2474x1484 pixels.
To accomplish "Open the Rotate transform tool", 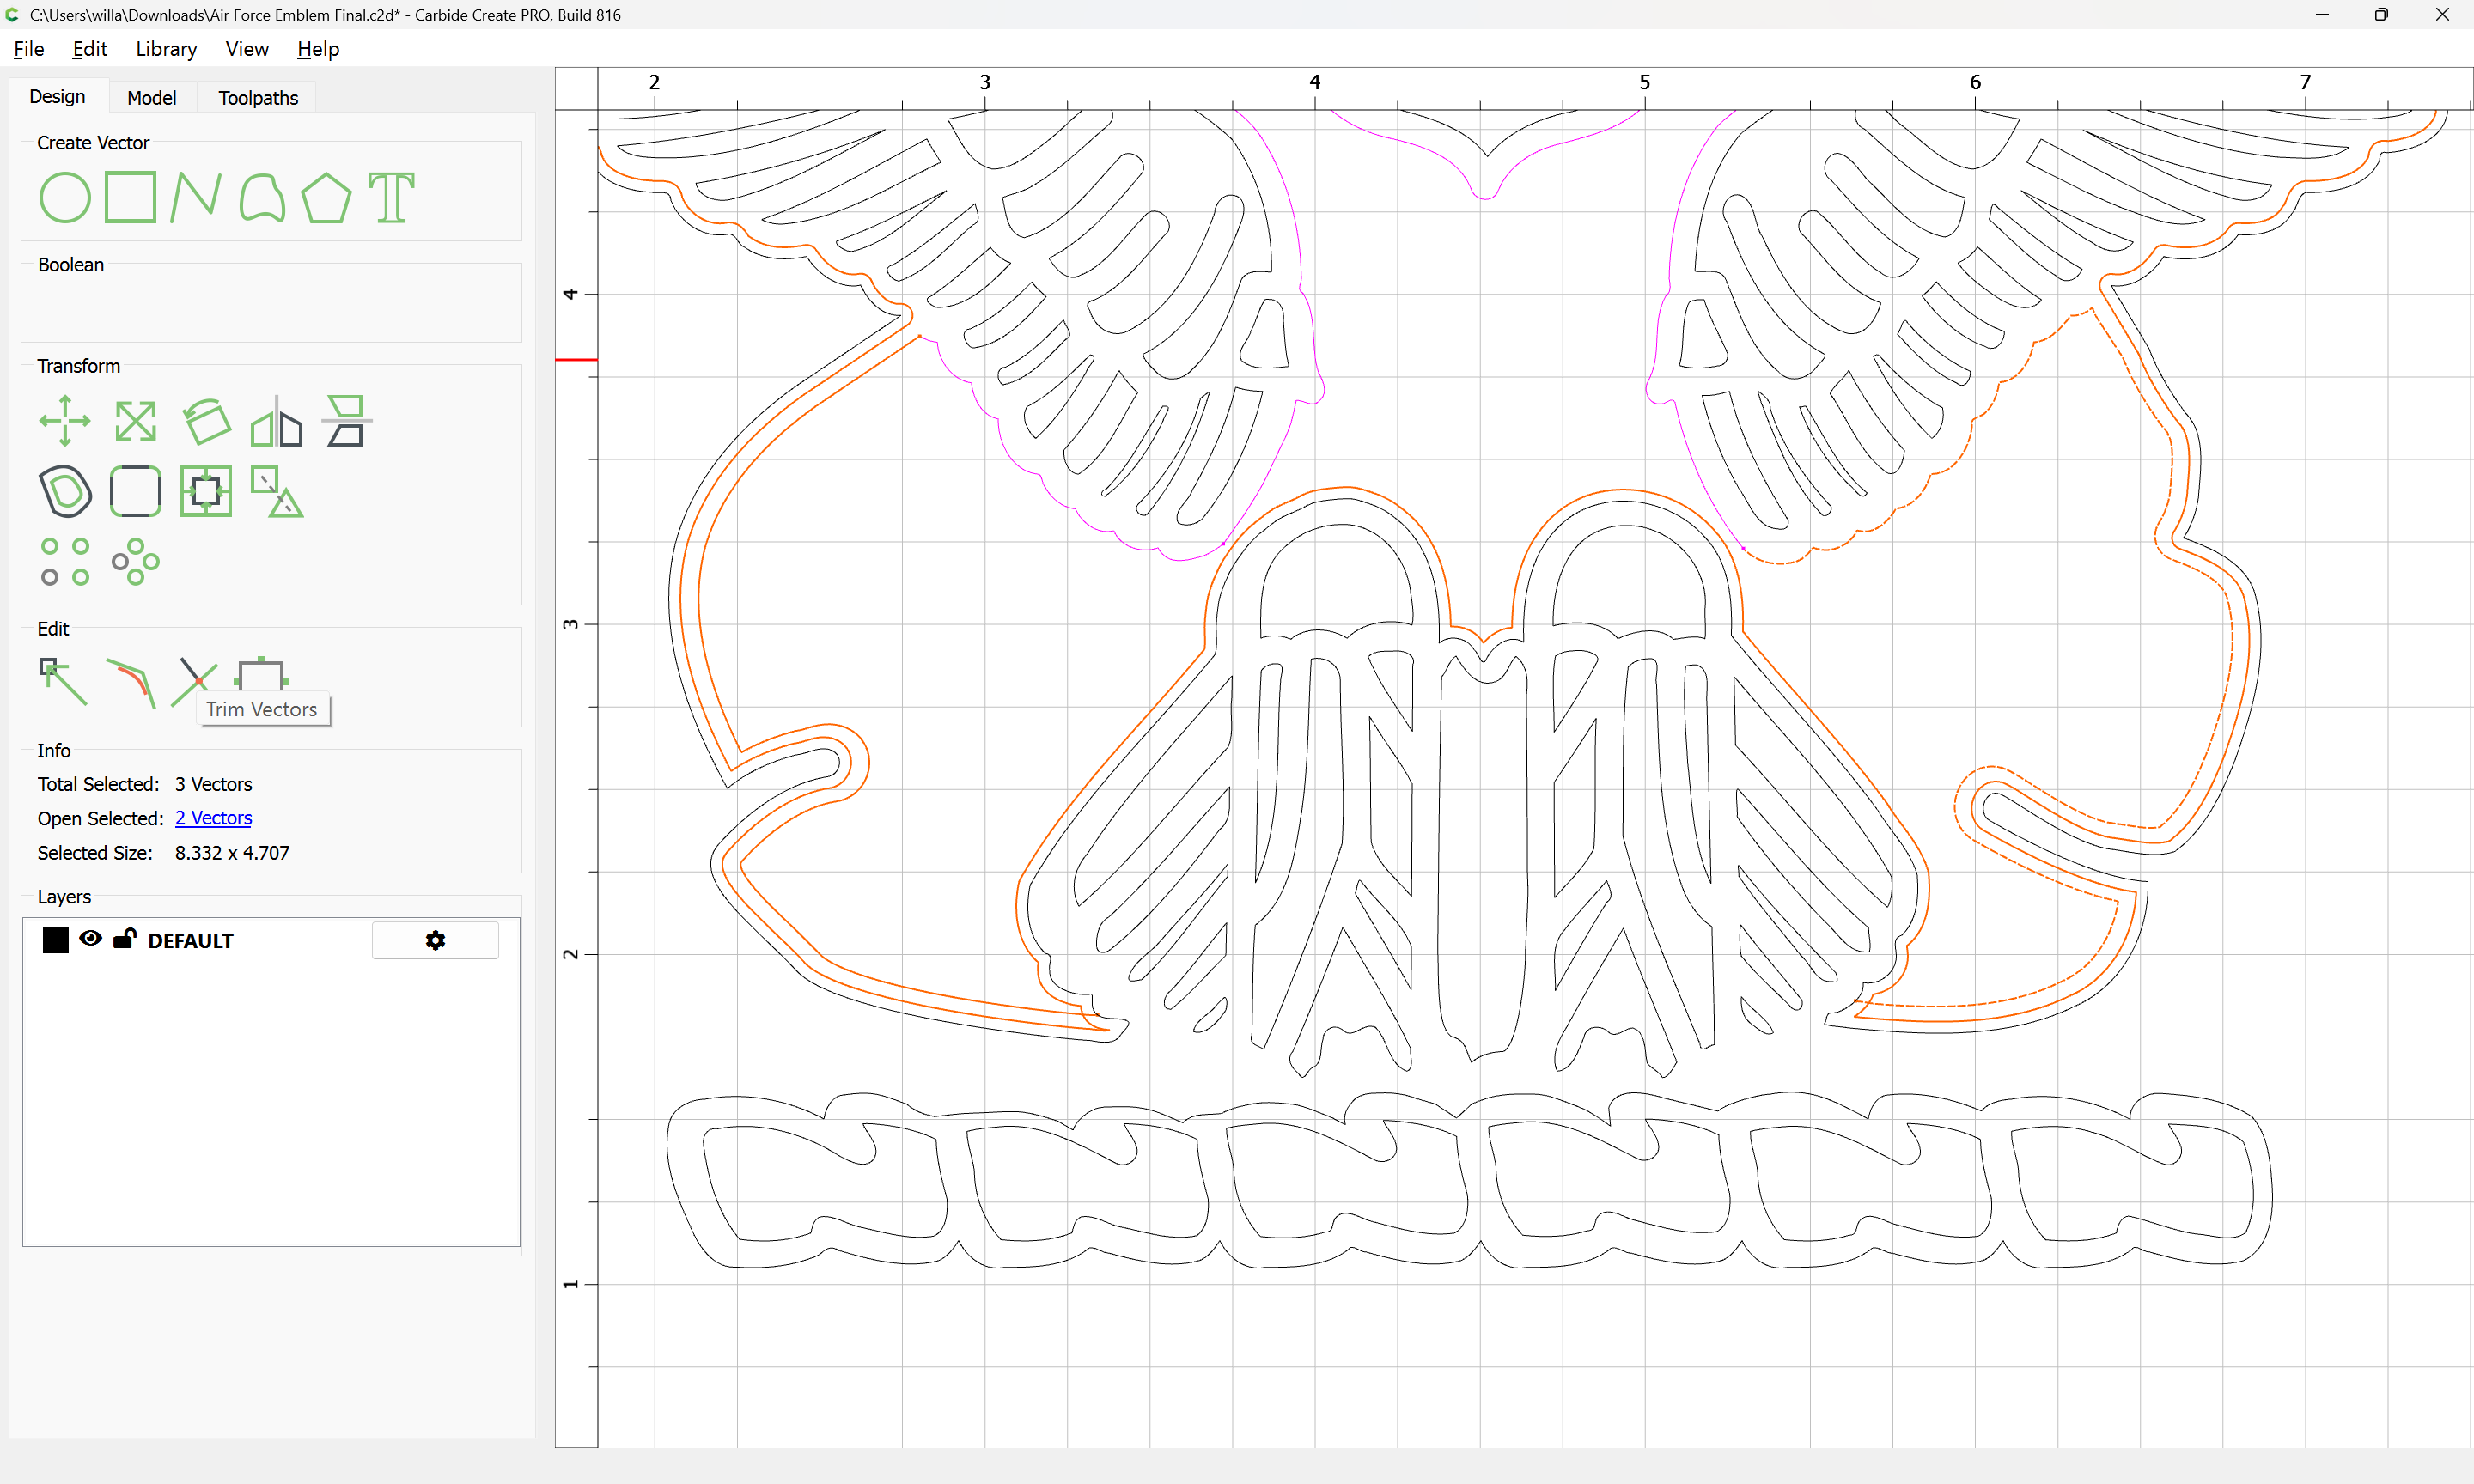I will click(x=207, y=421).
